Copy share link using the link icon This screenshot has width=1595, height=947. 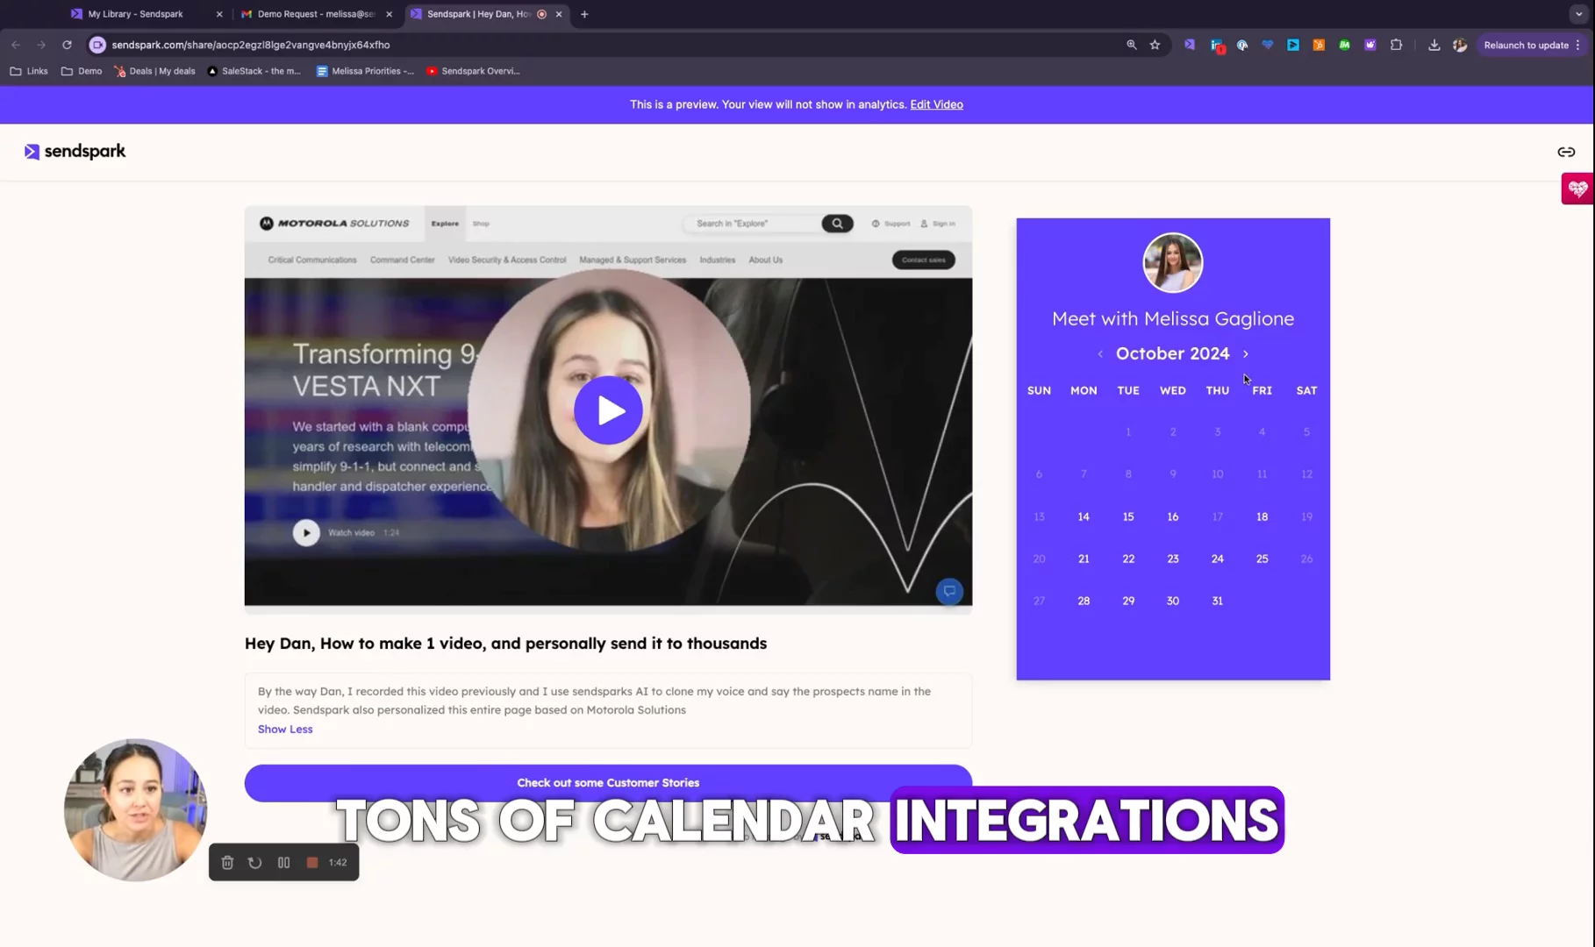(1565, 152)
